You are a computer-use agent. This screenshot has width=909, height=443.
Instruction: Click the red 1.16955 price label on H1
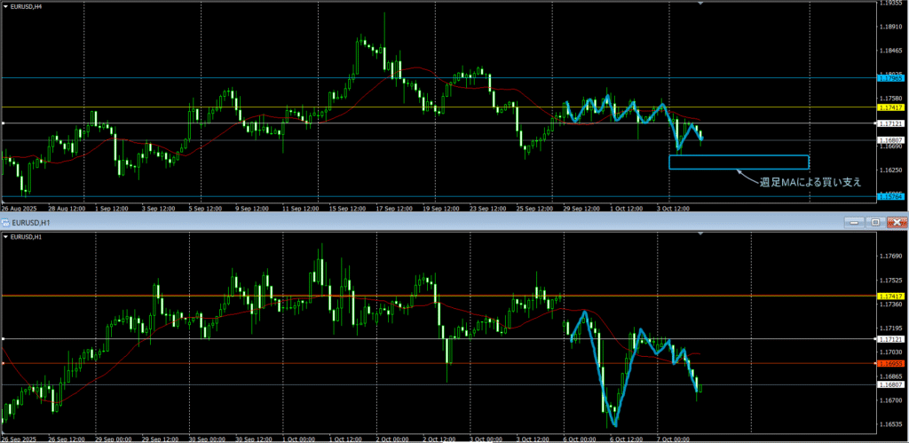pos(890,363)
